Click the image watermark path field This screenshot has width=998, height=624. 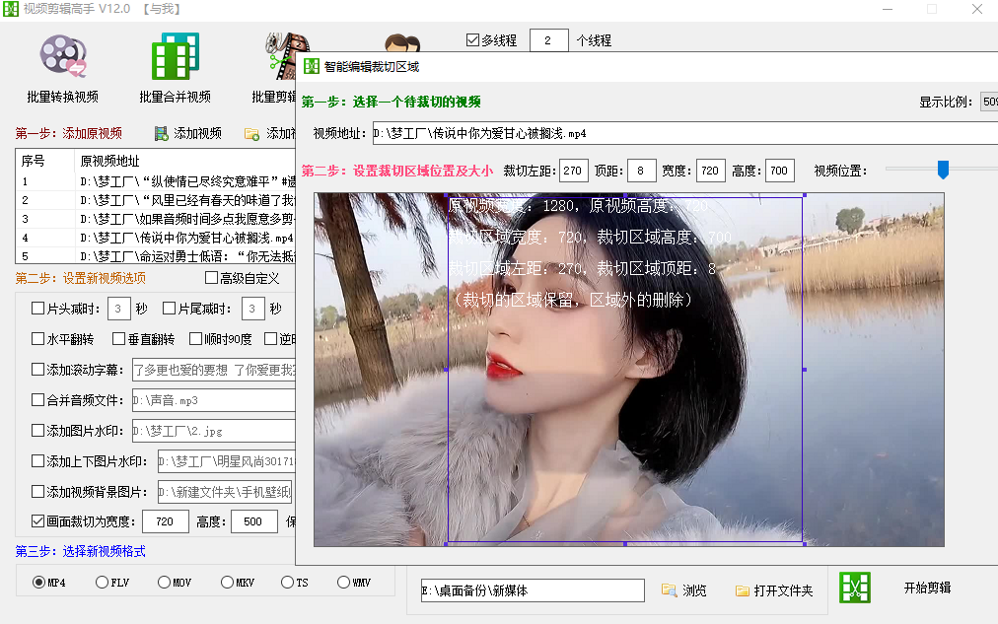[214, 431]
